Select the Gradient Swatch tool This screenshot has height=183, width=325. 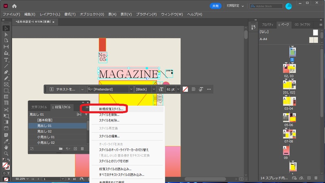[6, 122]
